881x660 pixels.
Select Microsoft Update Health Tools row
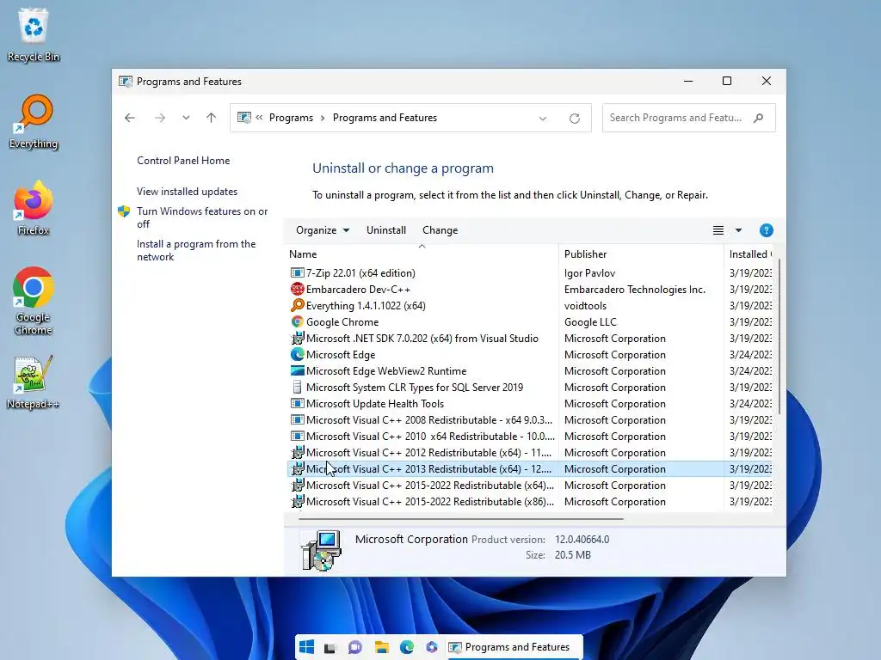530,404
